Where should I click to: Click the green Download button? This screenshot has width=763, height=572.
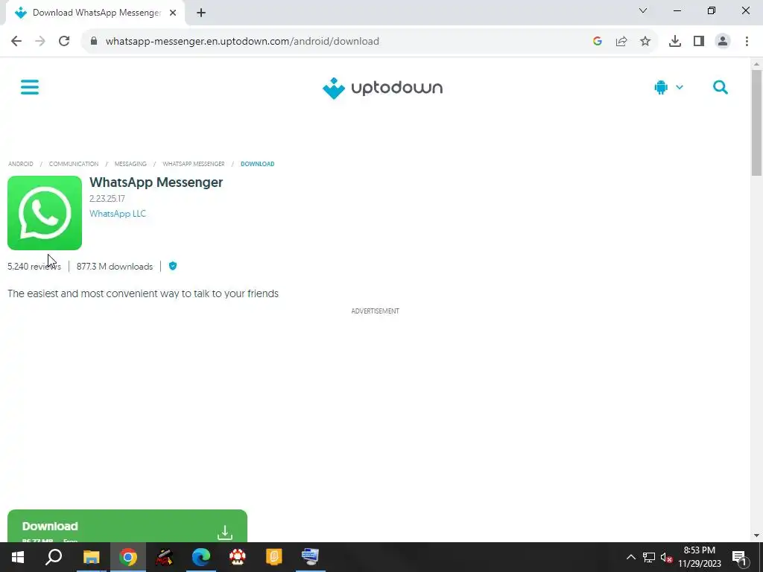pyautogui.click(x=127, y=527)
